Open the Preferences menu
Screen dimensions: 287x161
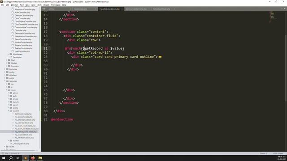point(56,5)
